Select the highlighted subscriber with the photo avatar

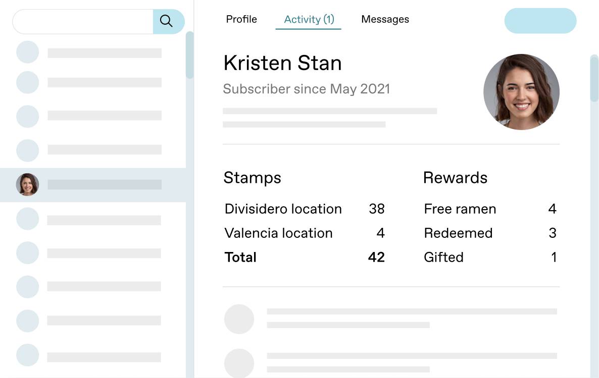coord(93,185)
